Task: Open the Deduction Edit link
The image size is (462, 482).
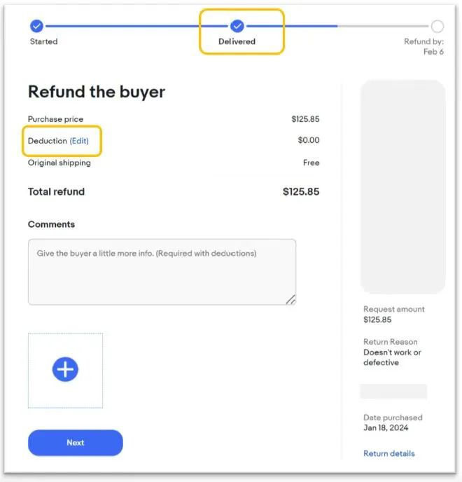Action: (79, 141)
